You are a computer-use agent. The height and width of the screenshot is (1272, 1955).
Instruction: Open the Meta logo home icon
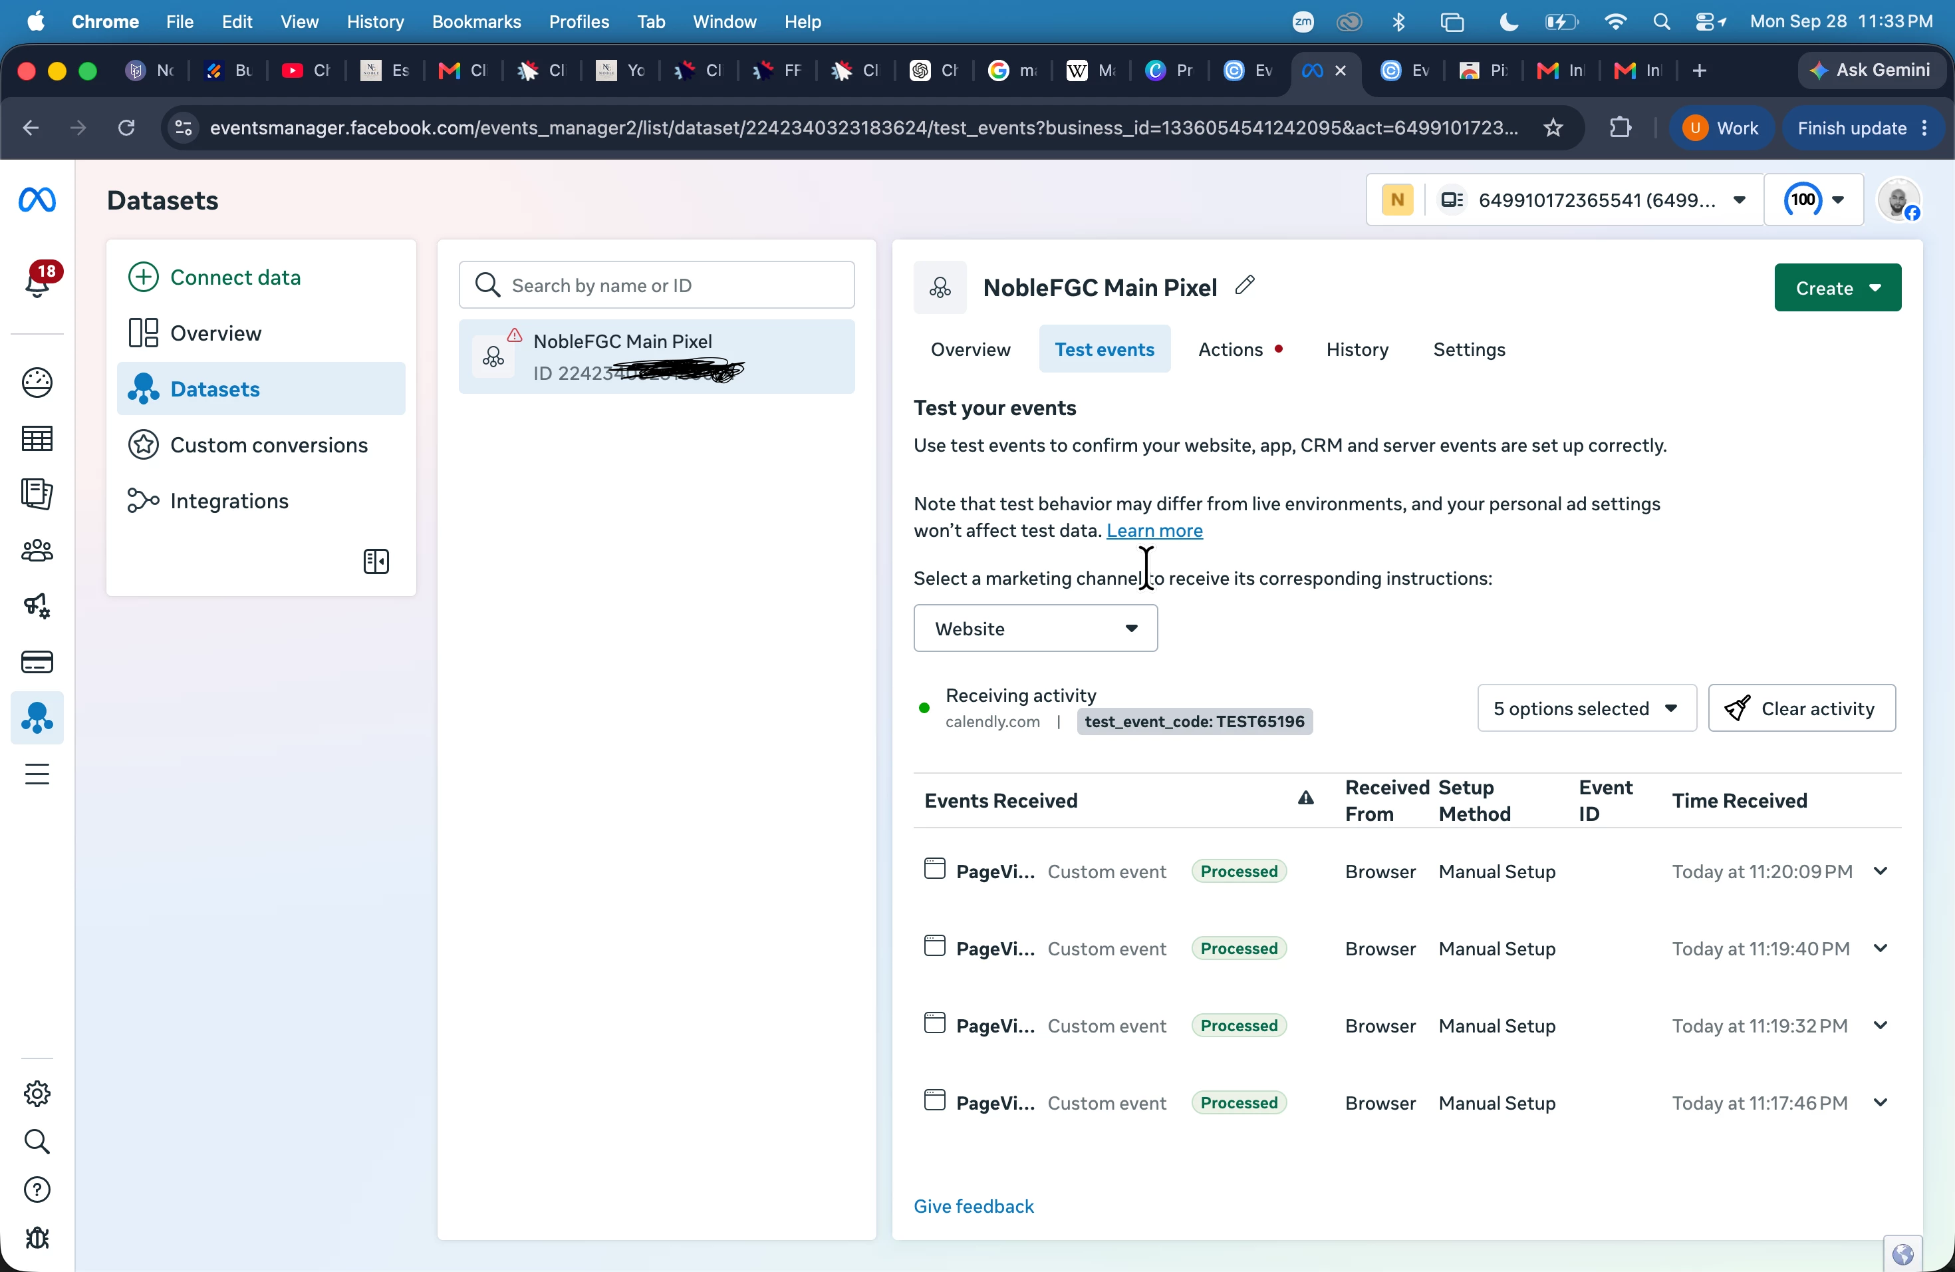click(37, 200)
